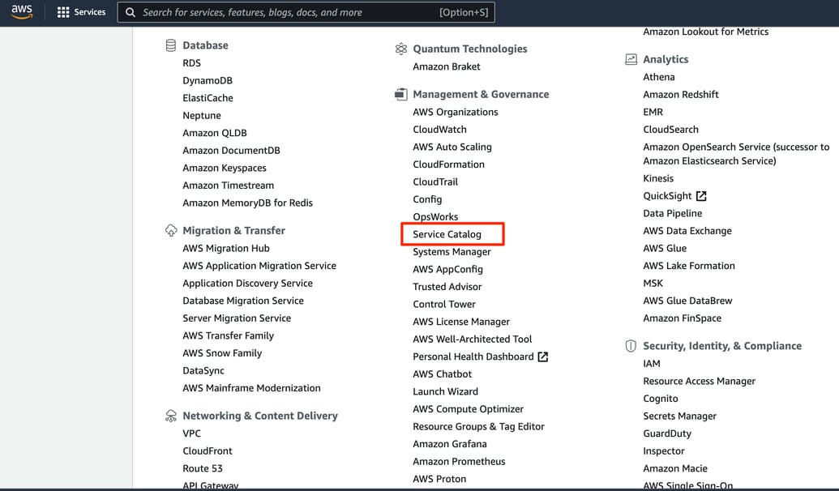This screenshot has width=839, height=491.
Task: Click the search input field
Action: pos(284,12)
